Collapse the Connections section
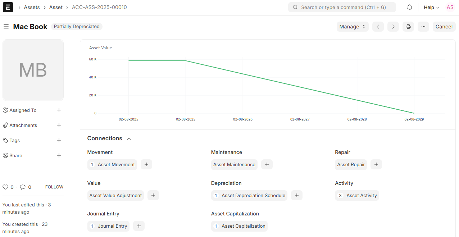This screenshot has width=459, height=237. coord(129,139)
